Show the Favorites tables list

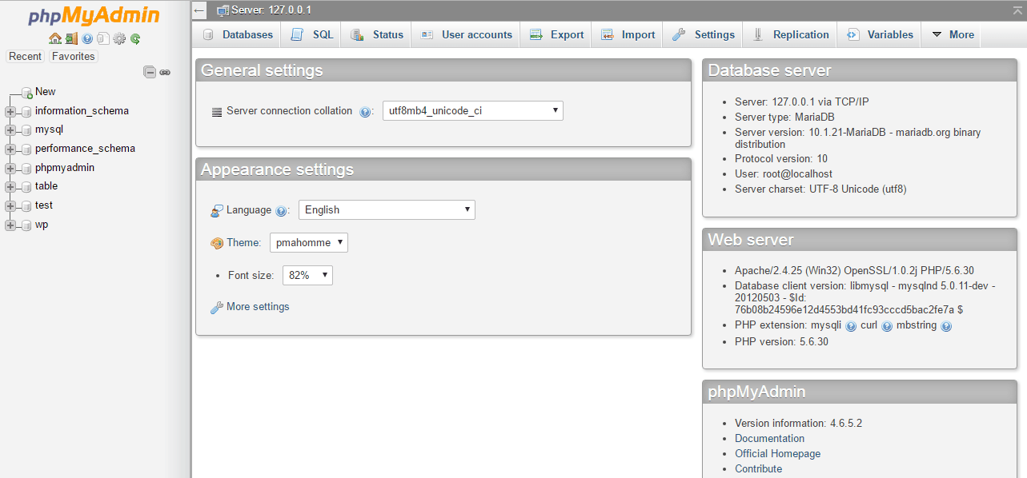tap(74, 56)
